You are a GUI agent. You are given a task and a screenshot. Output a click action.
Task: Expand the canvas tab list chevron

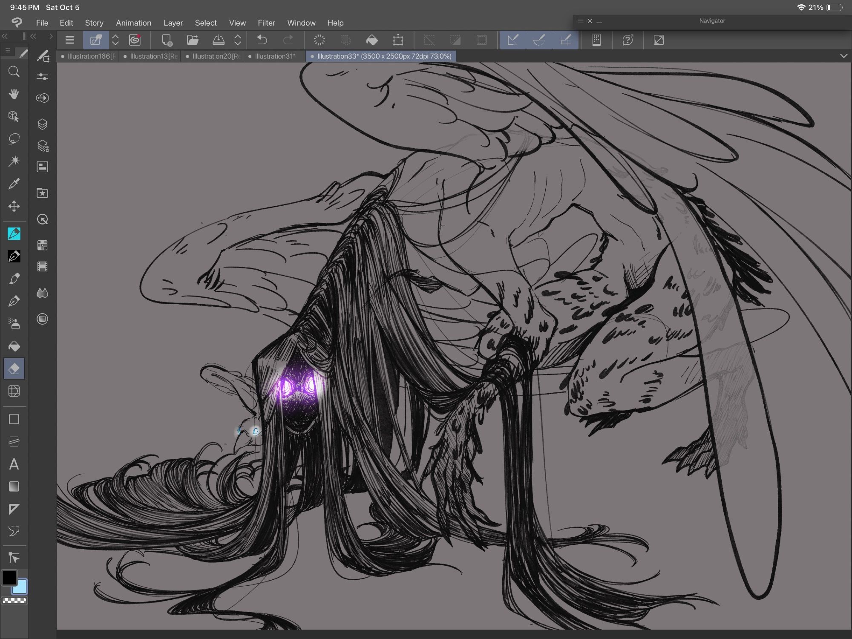(843, 56)
